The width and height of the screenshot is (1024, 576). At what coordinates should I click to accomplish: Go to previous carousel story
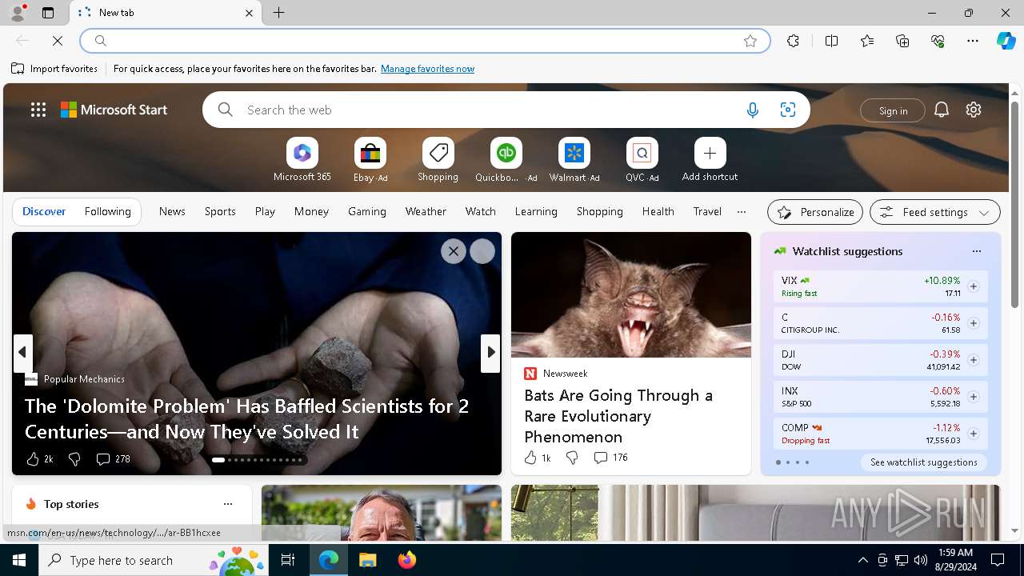pos(22,352)
